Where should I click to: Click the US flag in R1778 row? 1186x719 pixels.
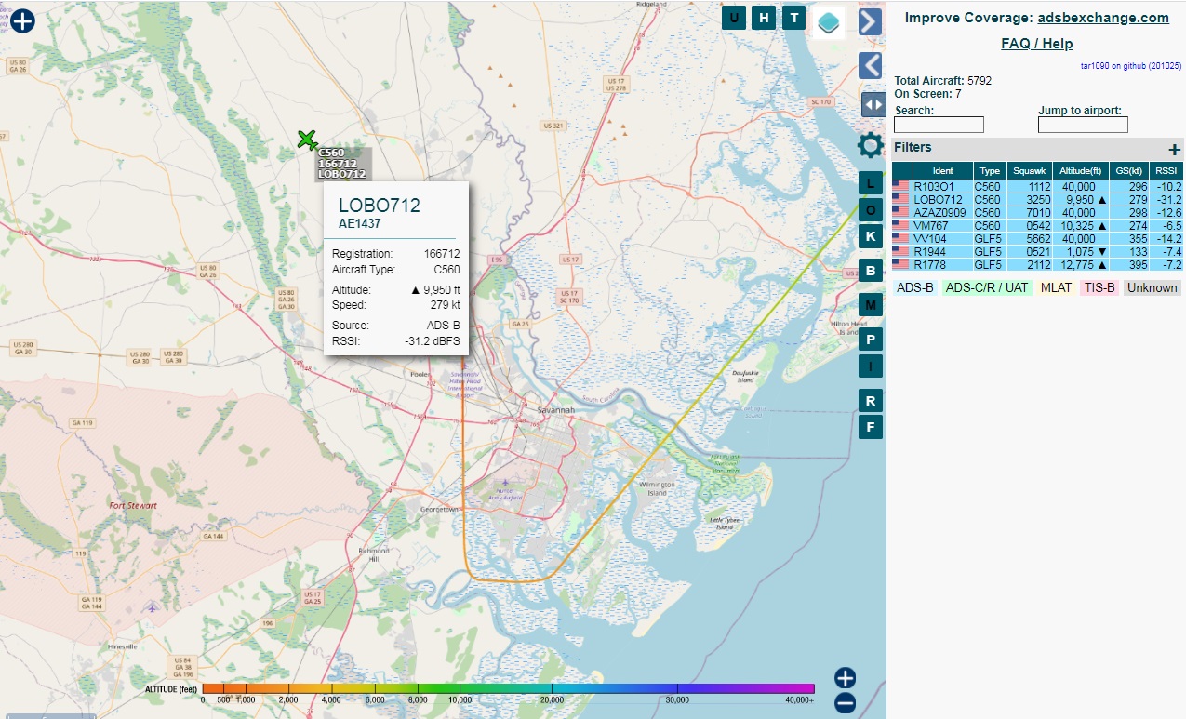(x=900, y=265)
